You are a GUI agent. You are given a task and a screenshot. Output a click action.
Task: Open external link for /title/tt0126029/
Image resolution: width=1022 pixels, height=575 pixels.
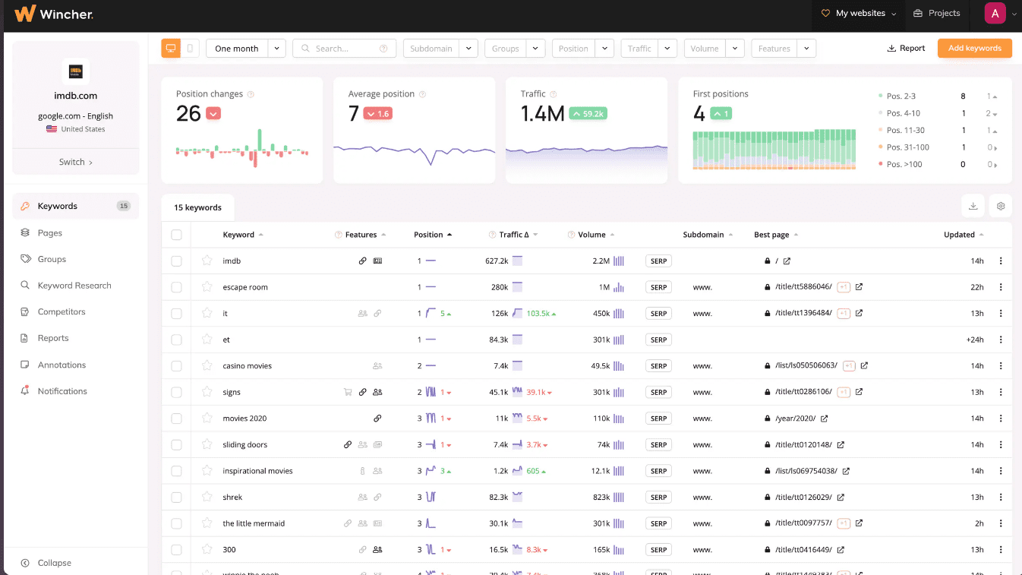click(841, 497)
